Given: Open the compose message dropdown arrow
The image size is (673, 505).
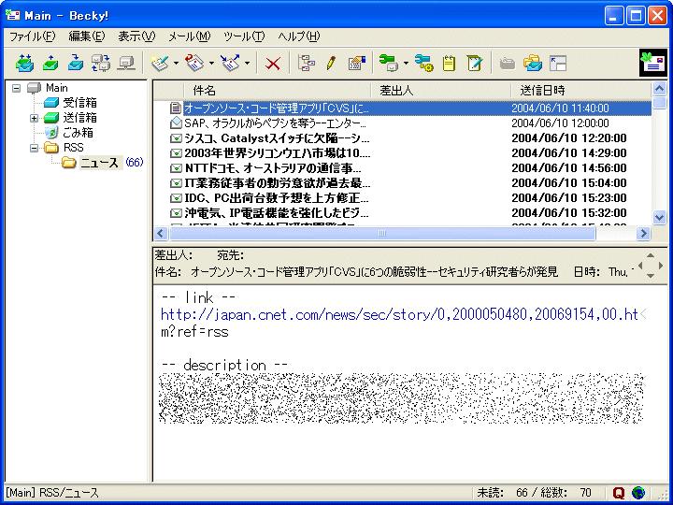Looking at the screenshot, I should 176,64.
